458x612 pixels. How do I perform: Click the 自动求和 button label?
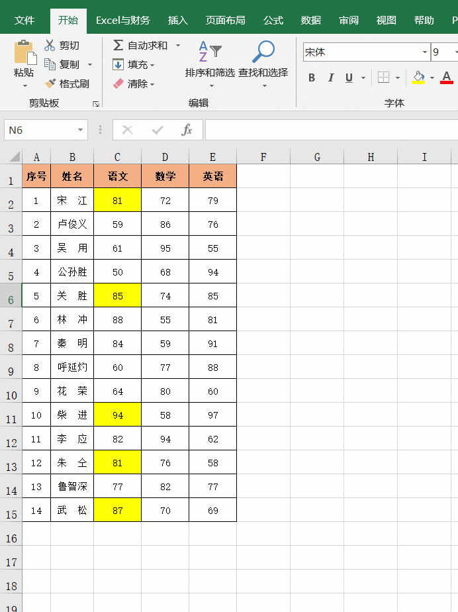(x=148, y=46)
